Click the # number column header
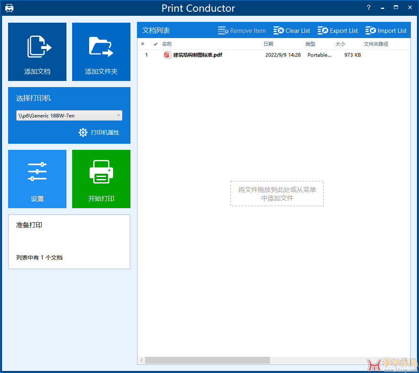This screenshot has width=419, height=373. click(145, 44)
